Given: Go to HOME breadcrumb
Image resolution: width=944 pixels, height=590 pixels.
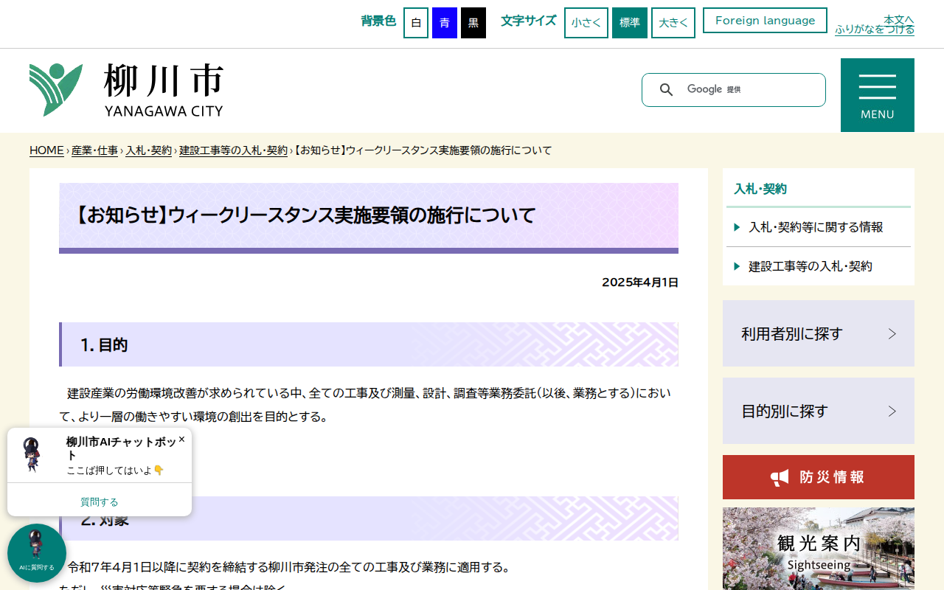Looking at the screenshot, I should click(46, 150).
